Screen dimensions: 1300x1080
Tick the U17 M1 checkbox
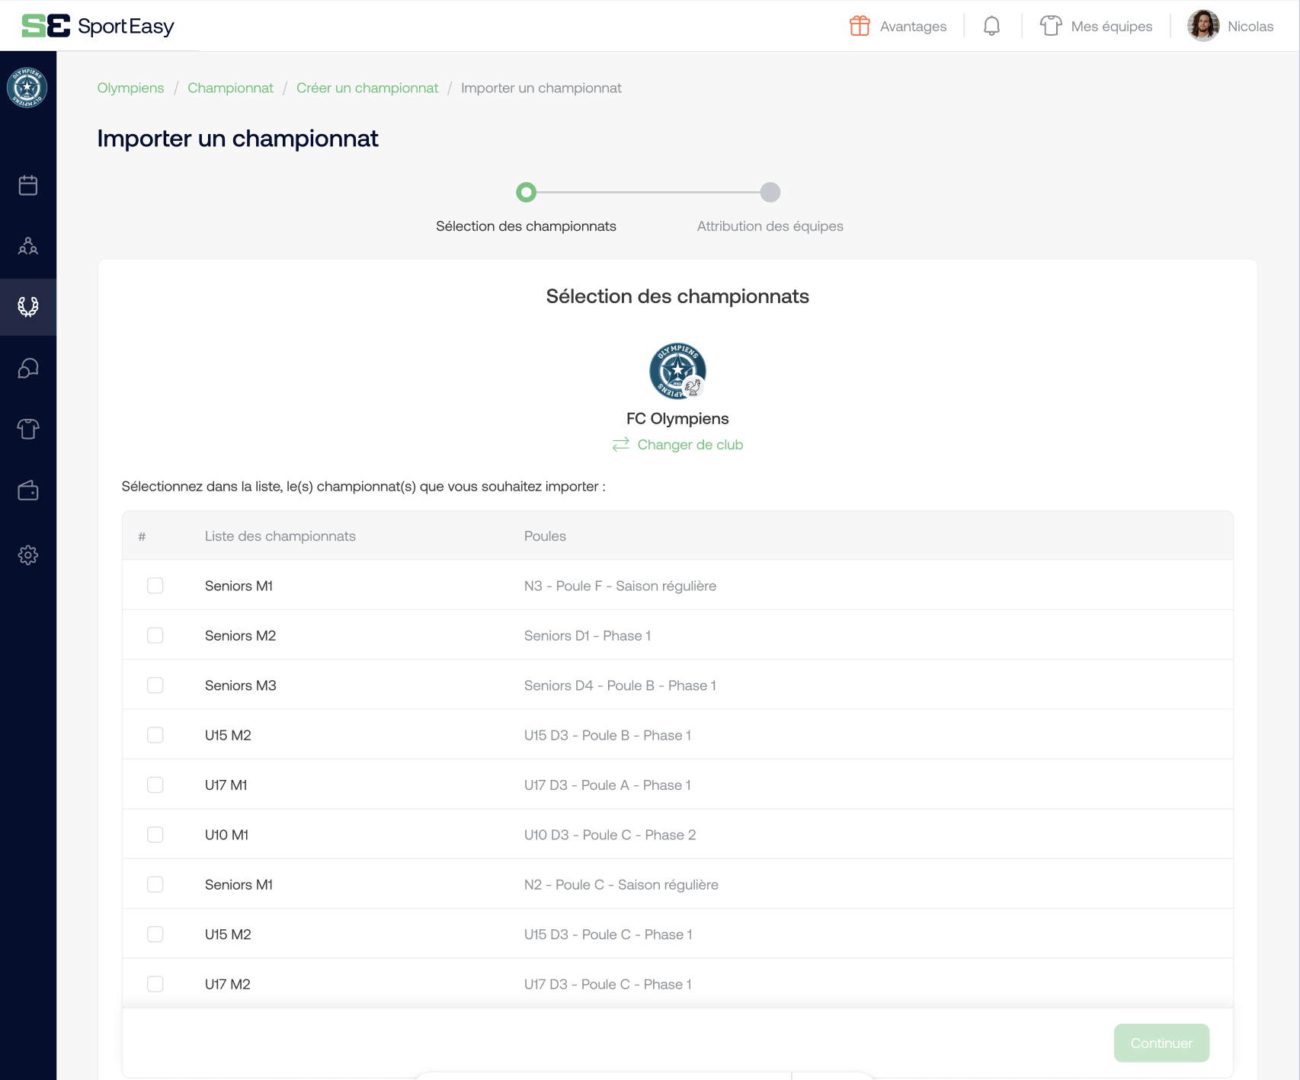coord(155,784)
